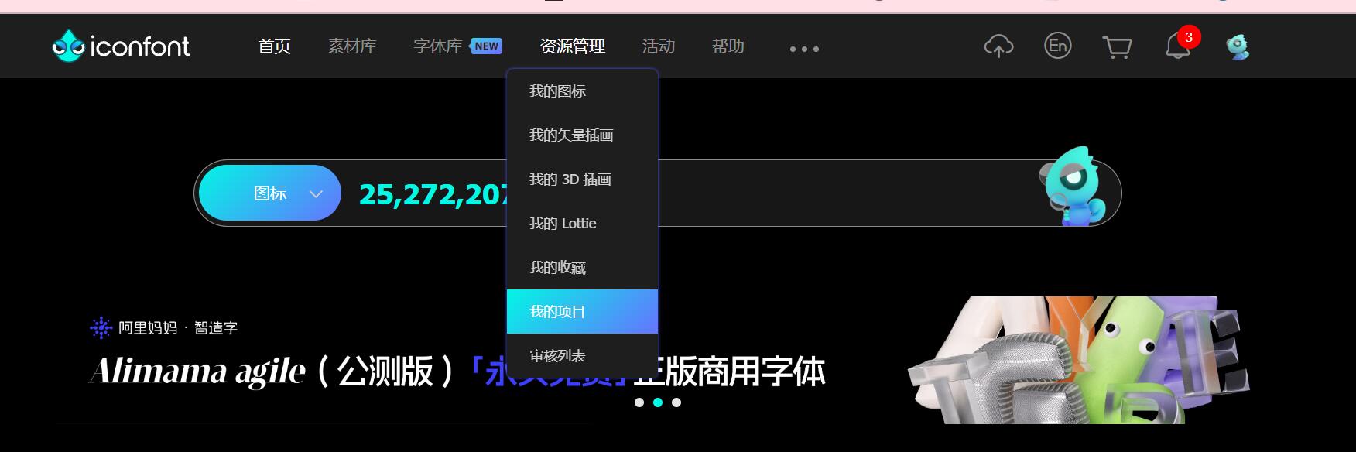
Task: Click the user avatar in navbar
Action: [x=1238, y=47]
